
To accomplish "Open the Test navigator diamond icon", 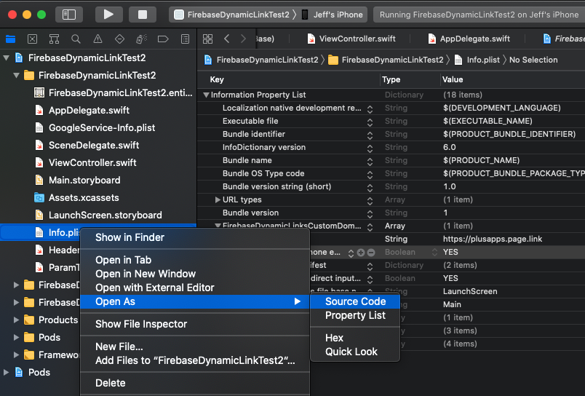I will (119, 39).
